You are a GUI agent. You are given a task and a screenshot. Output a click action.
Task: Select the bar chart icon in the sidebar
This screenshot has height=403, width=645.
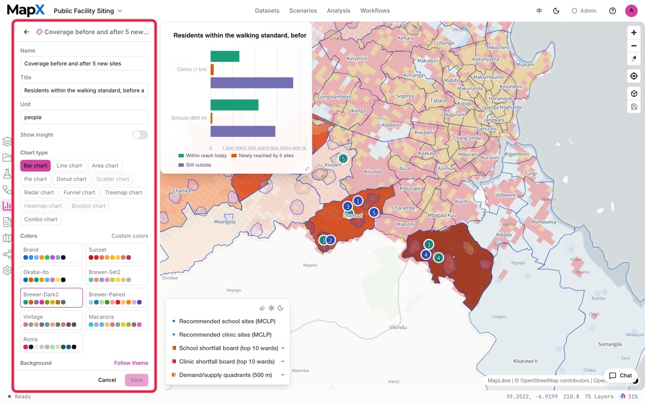point(7,206)
